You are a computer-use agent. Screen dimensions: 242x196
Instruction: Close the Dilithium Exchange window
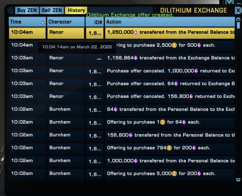(238, 10)
